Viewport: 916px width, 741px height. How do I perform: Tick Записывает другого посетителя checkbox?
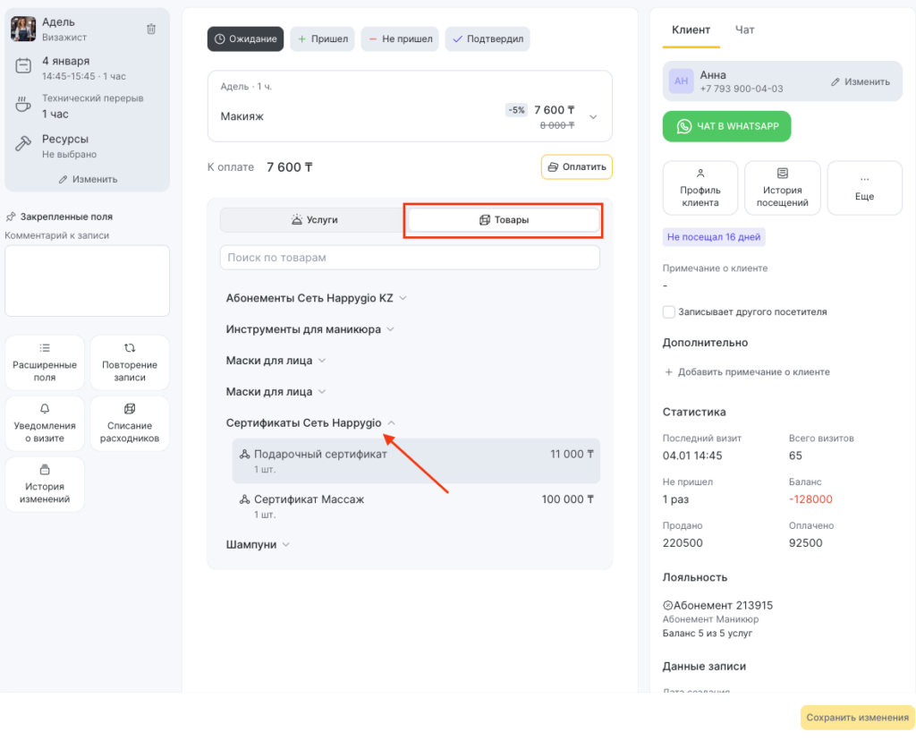[668, 312]
